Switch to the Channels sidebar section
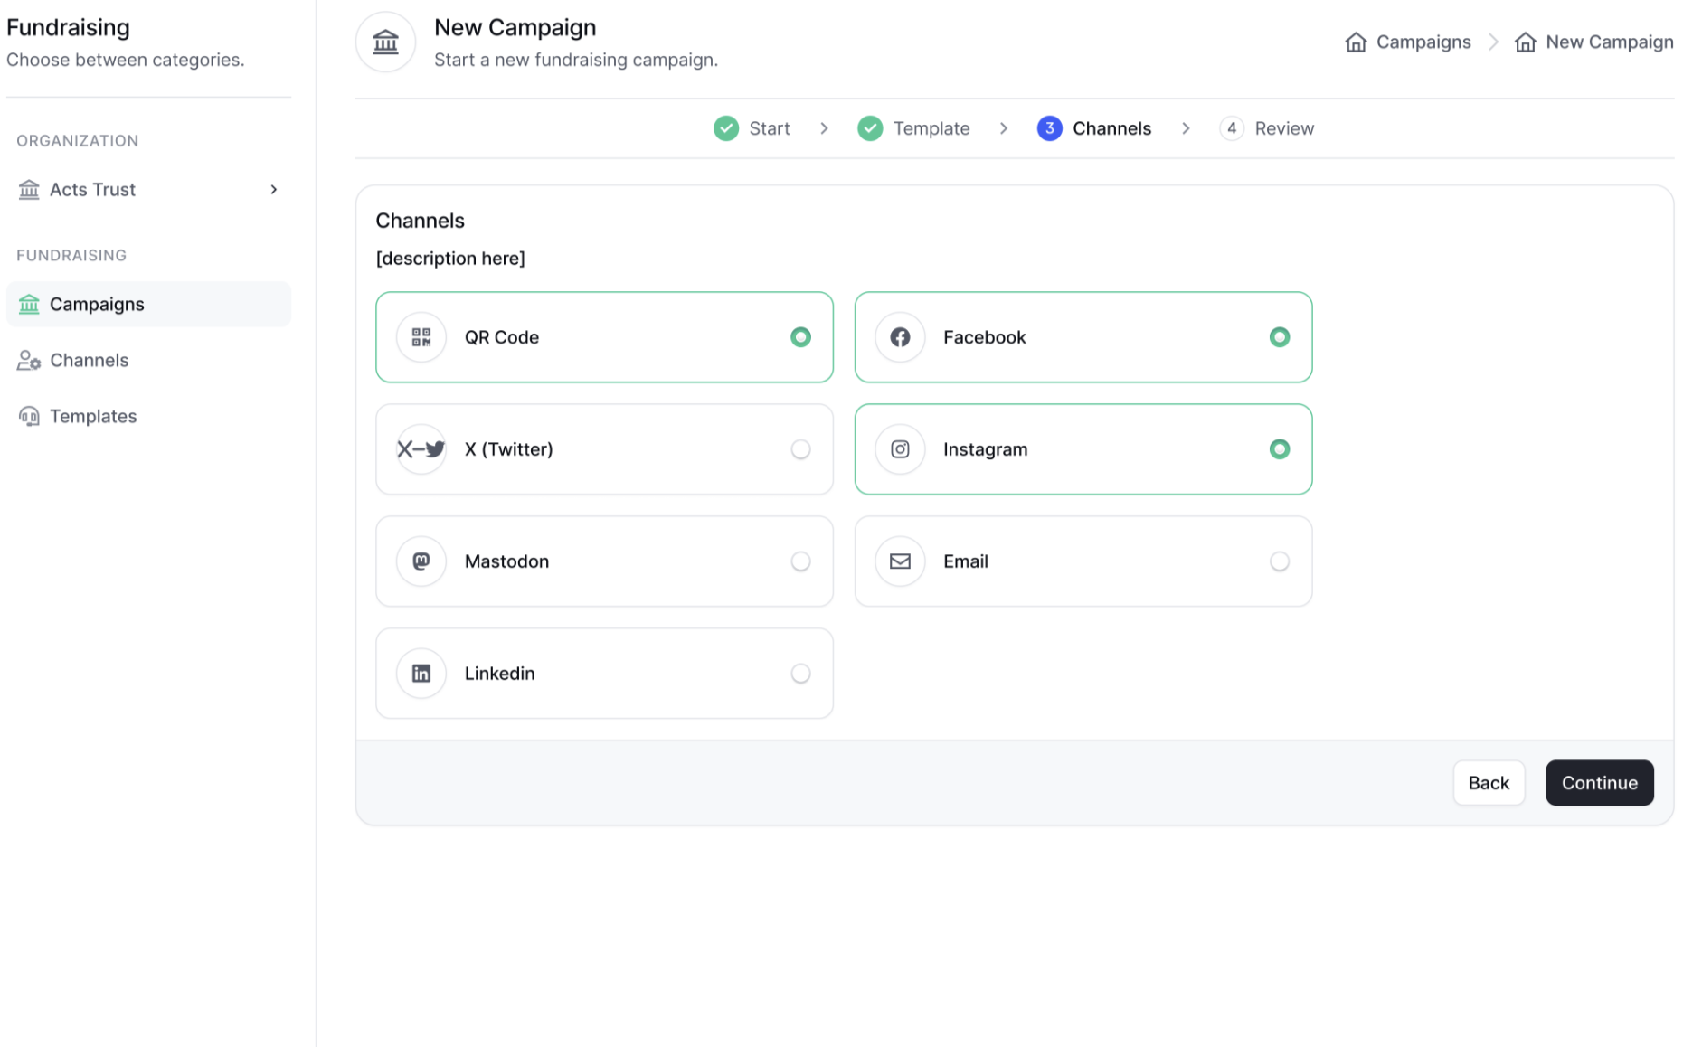The height and width of the screenshot is (1047, 1702). [x=89, y=360]
